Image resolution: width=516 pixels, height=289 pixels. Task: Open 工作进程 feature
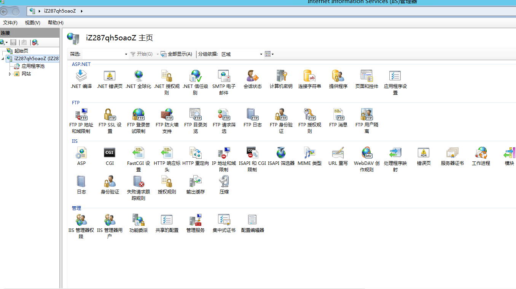481,156
